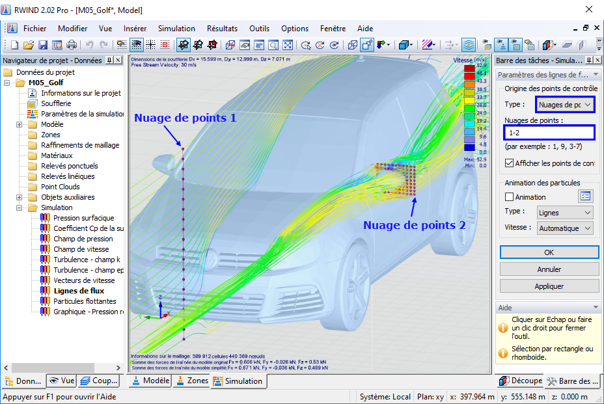Expand the Objets auxiliaires tree node
Screen dimensions: 604x404
coord(19,197)
